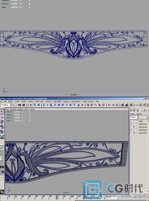Image resolution: width=149 pixels, height=201 pixels.
Task: Open the Edit Polygons menu
Action: [76, 101]
